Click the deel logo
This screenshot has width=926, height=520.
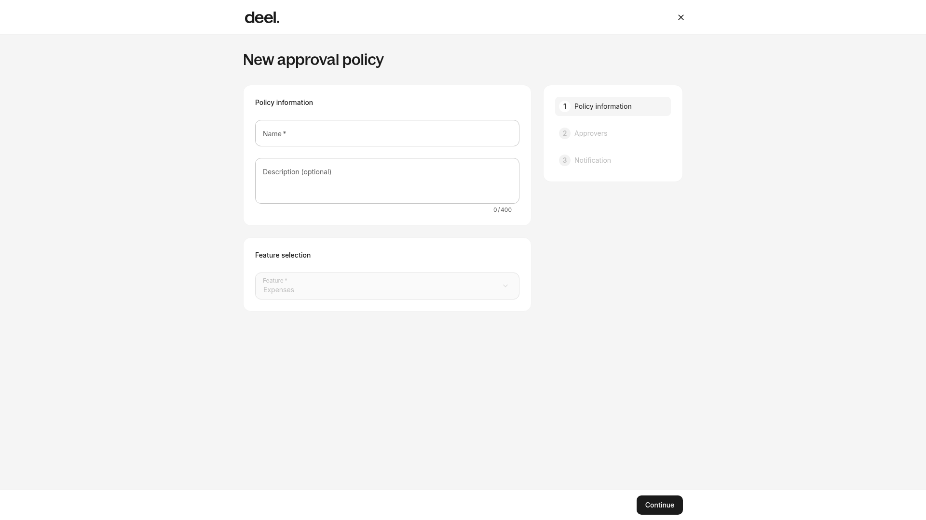[262, 18]
